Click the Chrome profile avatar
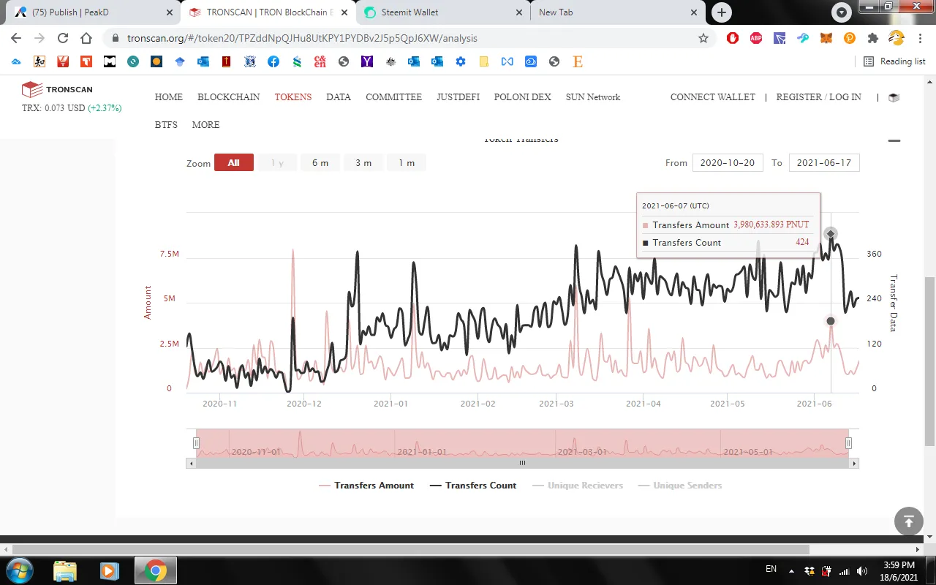This screenshot has height=585, width=936. pos(897,38)
